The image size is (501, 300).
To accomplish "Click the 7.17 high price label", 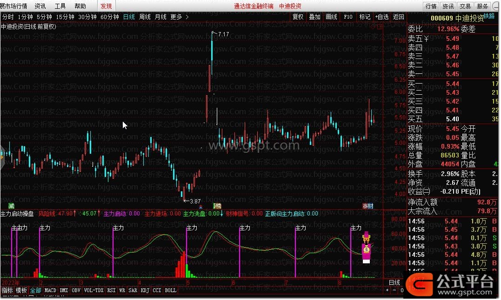I will click(x=223, y=34).
